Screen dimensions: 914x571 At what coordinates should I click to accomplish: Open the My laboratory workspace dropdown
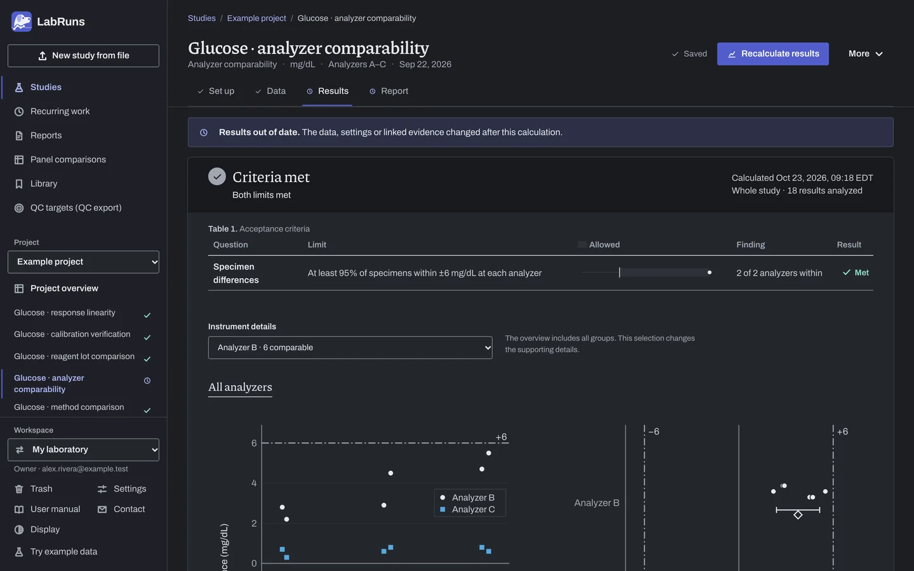coord(83,450)
